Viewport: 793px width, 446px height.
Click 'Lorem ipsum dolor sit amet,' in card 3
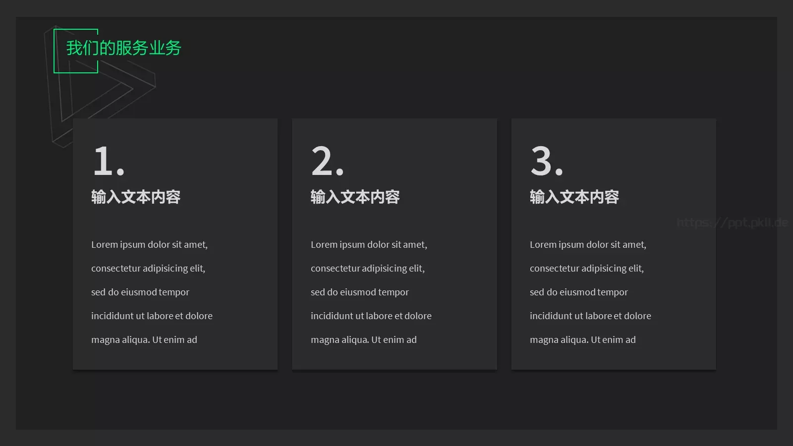[x=588, y=244]
